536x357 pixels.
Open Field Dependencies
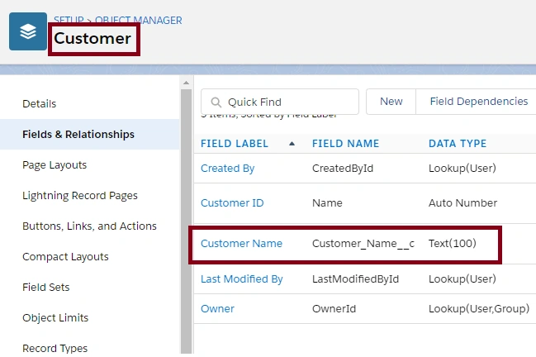(478, 102)
